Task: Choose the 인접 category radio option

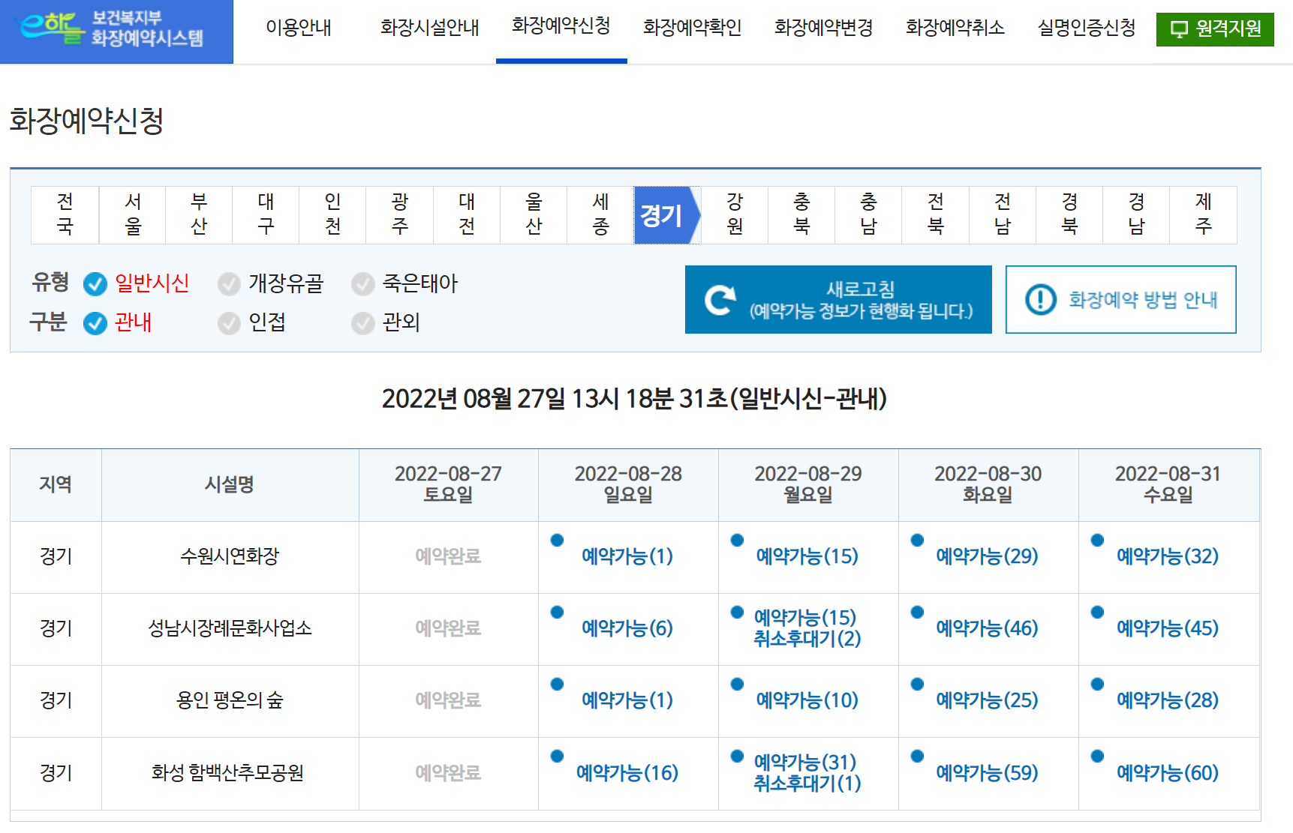Action: (x=229, y=323)
